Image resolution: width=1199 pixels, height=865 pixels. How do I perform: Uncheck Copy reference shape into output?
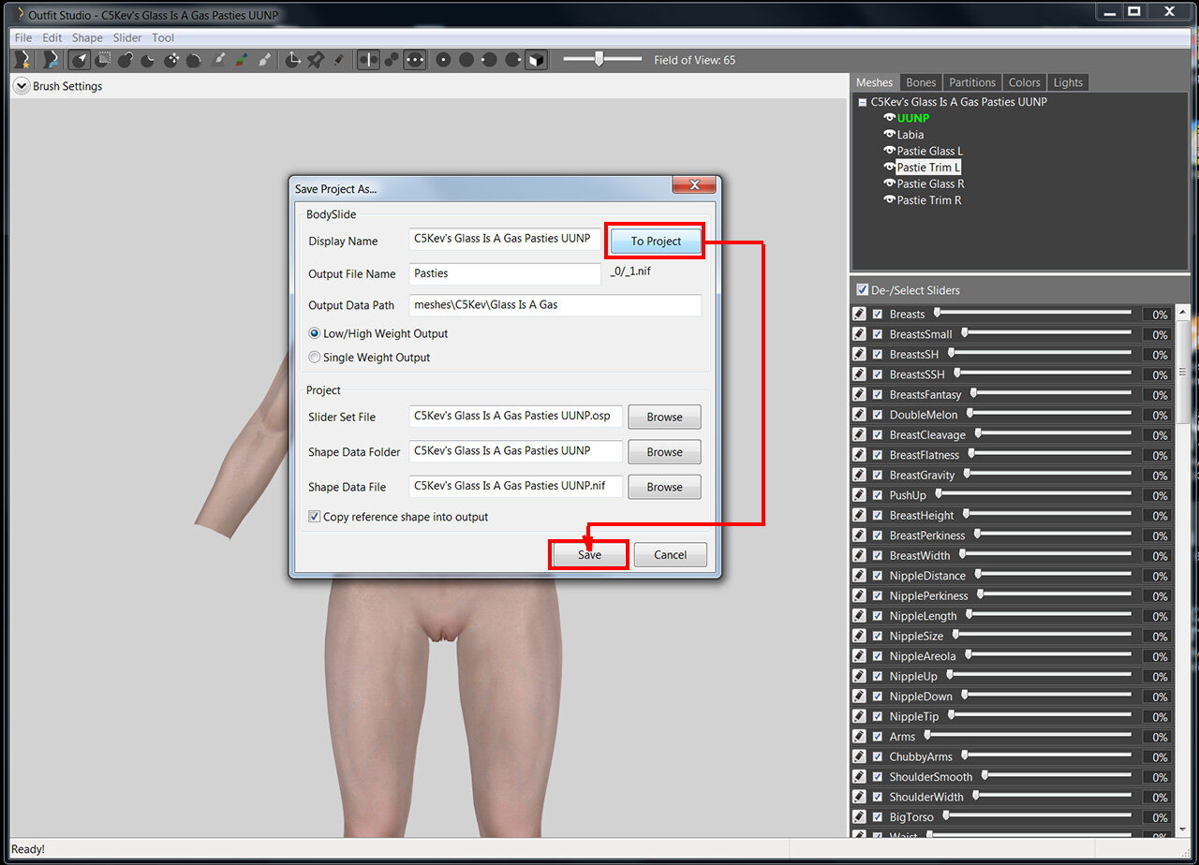(315, 517)
